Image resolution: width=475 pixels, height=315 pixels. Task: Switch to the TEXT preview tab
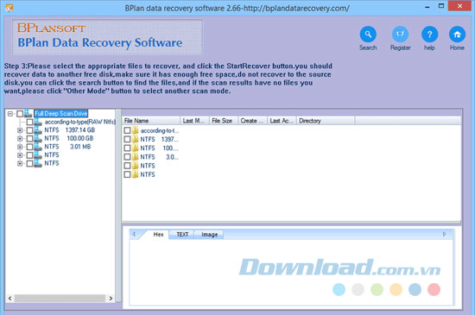pyautogui.click(x=182, y=235)
